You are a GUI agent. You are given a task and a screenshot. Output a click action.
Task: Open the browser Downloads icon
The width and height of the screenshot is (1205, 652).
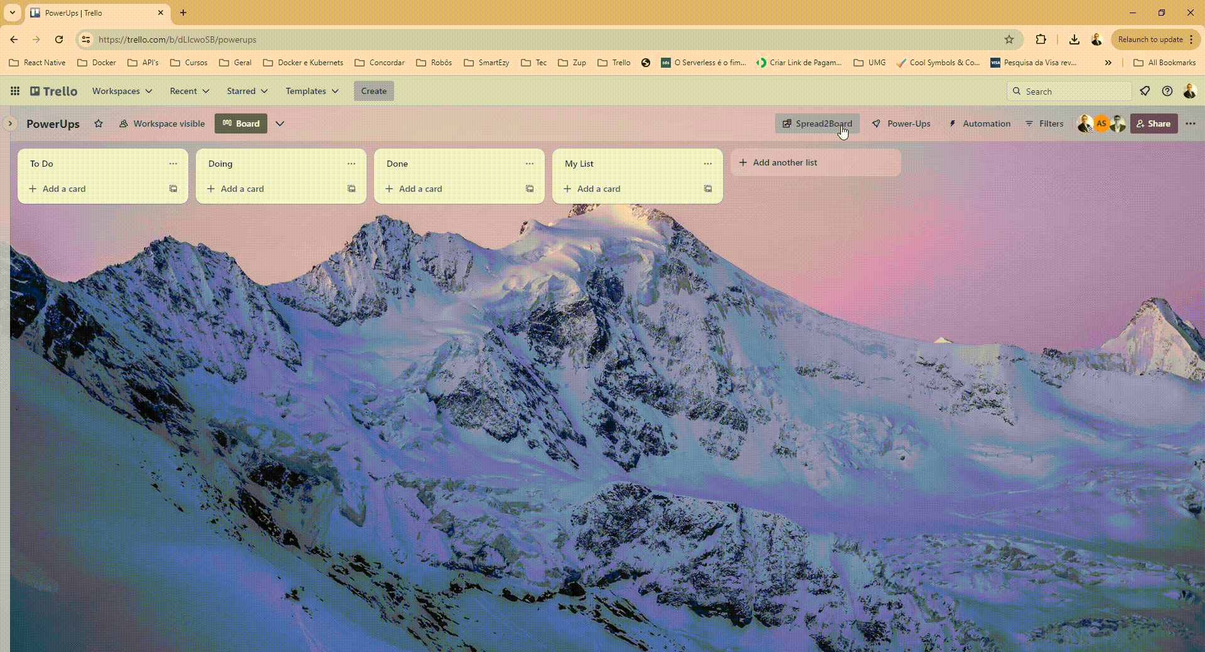pyautogui.click(x=1074, y=39)
